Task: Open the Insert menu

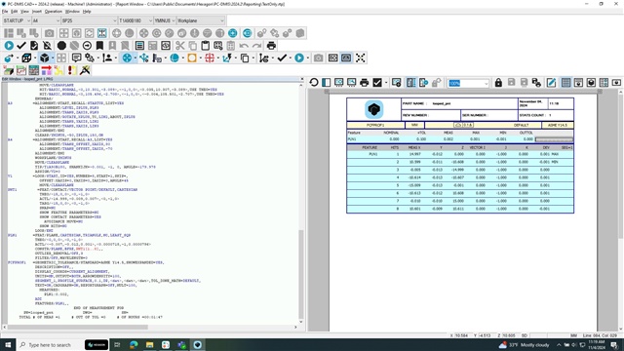Action: (x=37, y=12)
